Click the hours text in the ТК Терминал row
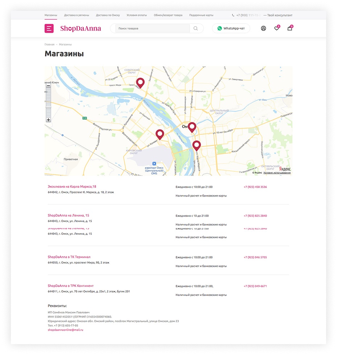337x355 pixels. [x=194, y=257]
